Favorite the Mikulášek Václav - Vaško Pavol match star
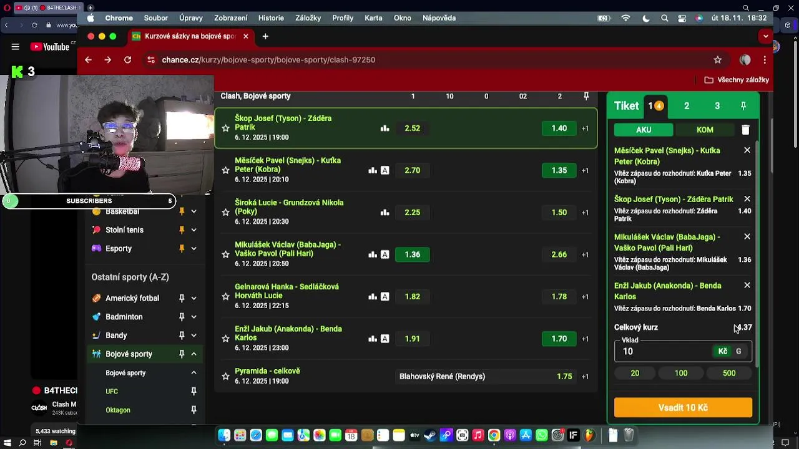 pyautogui.click(x=226, y=254)
